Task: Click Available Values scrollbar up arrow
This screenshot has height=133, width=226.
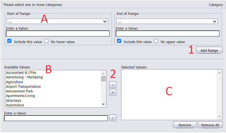Action: click(103, 73)
